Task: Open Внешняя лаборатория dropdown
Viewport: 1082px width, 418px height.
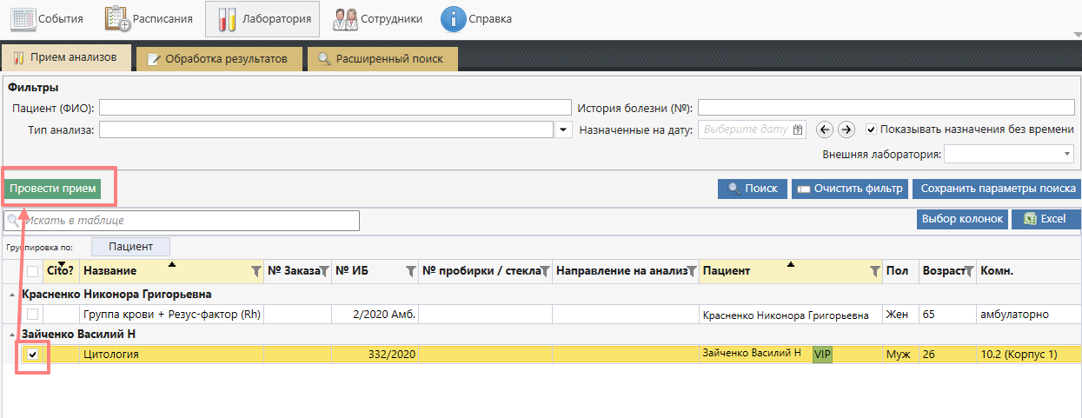Action: [1010, 154]
